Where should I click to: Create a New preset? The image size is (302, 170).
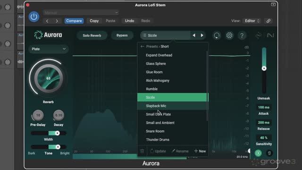click(x=200, y=151)
